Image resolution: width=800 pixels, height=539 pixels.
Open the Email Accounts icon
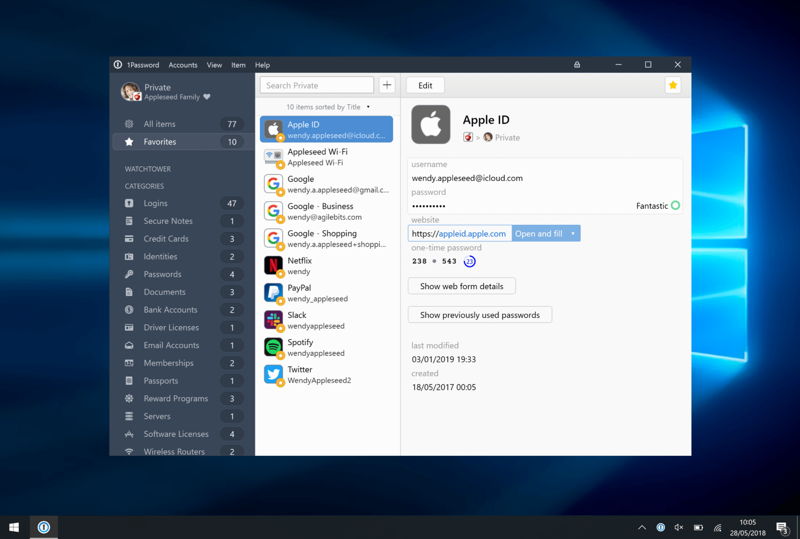pyautogui.click(x=129, y=345)
